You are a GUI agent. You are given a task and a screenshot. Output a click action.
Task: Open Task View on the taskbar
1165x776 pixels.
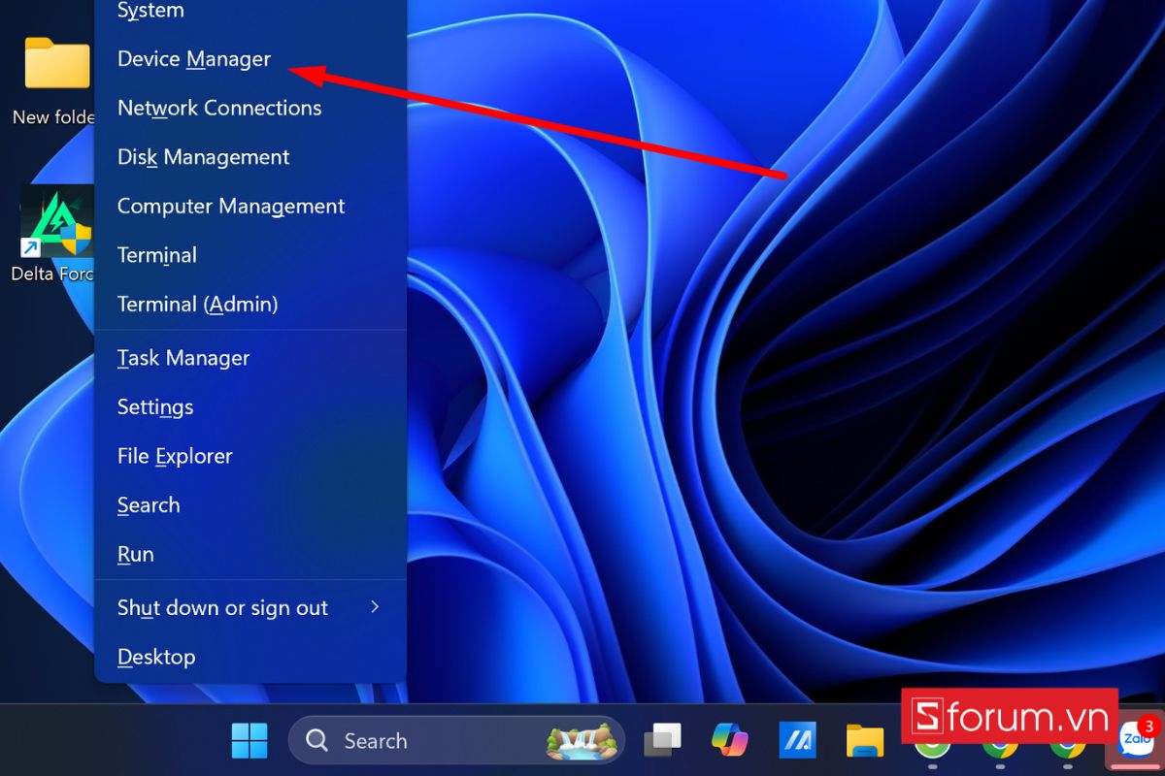coord(664,741)
